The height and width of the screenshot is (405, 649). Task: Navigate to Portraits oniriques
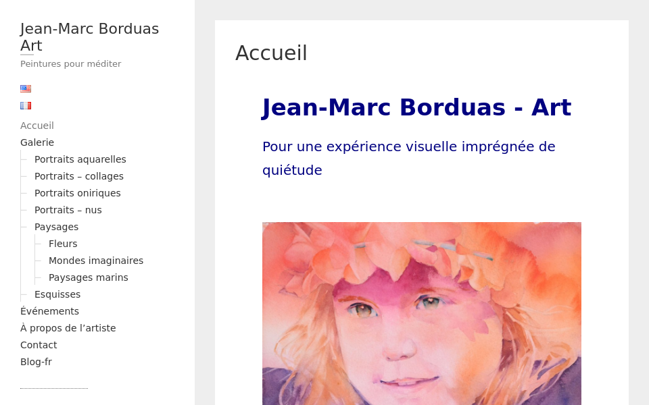click(77, 193)
